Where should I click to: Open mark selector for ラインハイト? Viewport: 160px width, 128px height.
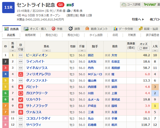click(21, 62)
